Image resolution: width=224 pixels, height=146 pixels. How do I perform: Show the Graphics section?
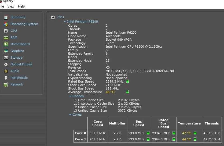pyautogui.click(x=17, y=51)
